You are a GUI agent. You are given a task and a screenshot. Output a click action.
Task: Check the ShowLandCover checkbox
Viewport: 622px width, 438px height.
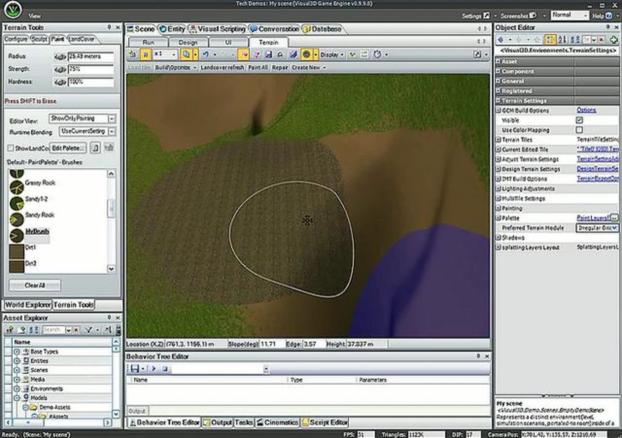pyautogui.click(x=10, y=148)
